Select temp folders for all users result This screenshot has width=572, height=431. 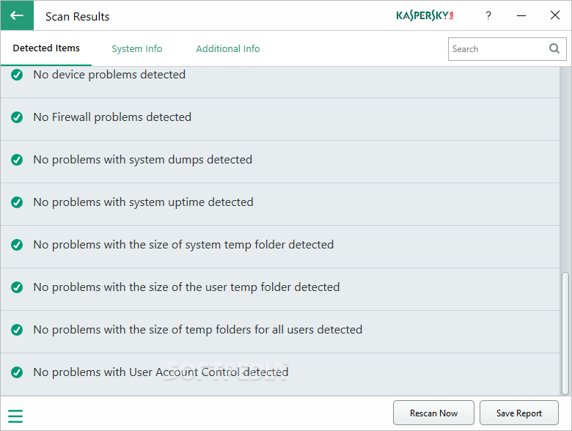click(x=198, y=330)
